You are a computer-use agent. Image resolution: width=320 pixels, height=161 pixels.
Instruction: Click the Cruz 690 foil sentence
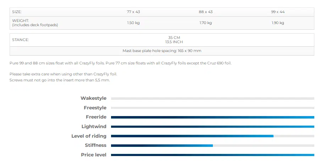[121, 63]
